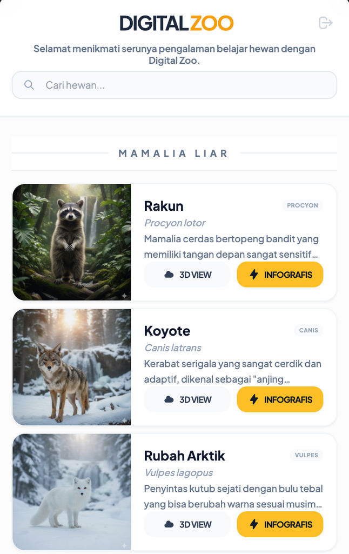Click the cloud icon on Rakun's 3D View

[169, 275]
